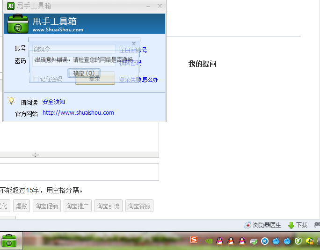Click the 官方网站 label
The image size is (320, 250).
tap(27, 114)
